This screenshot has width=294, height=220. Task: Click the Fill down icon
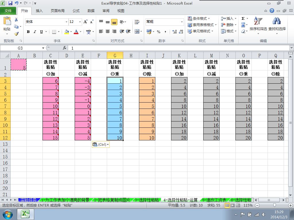[x=243, y=25]
